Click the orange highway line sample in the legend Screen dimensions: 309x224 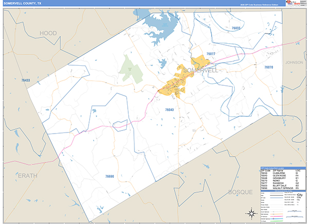[x=276, y=214]
